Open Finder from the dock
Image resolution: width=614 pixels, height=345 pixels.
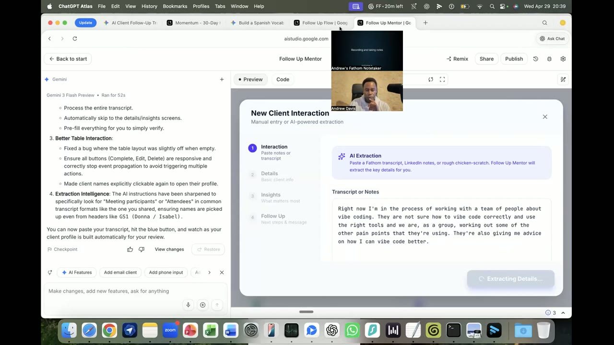click(69, 331)
